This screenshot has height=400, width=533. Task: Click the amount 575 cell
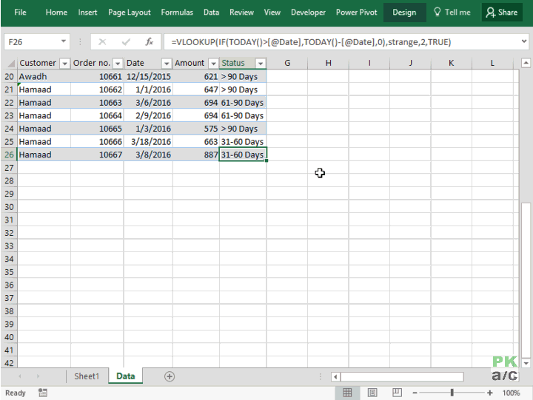pyautogui.click(x=196, y=129)
